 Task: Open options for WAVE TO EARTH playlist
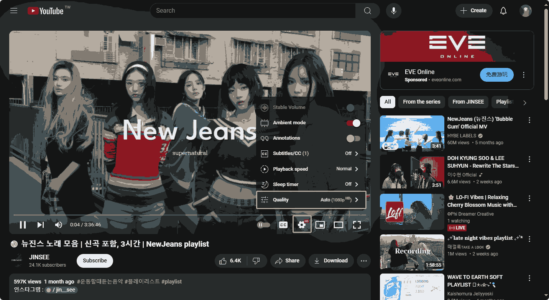point(529,278)
